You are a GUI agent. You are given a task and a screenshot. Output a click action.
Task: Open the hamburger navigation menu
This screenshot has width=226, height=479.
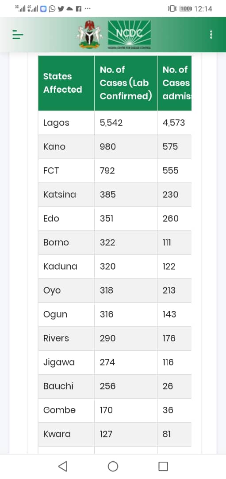(18, 35)
